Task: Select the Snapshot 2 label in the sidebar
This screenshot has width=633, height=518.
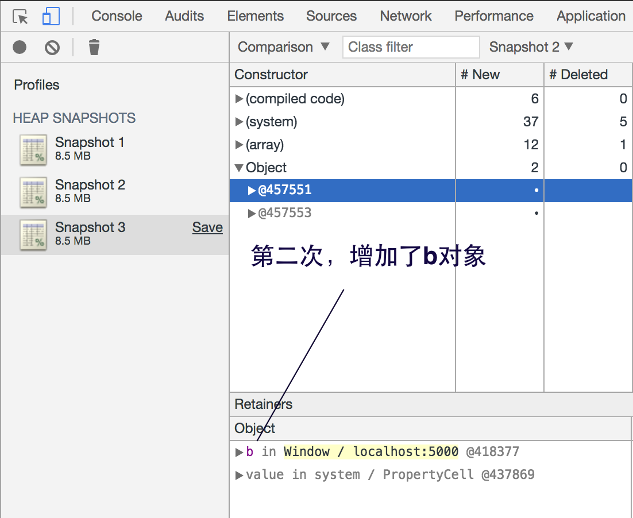Action: click(90, 185)
